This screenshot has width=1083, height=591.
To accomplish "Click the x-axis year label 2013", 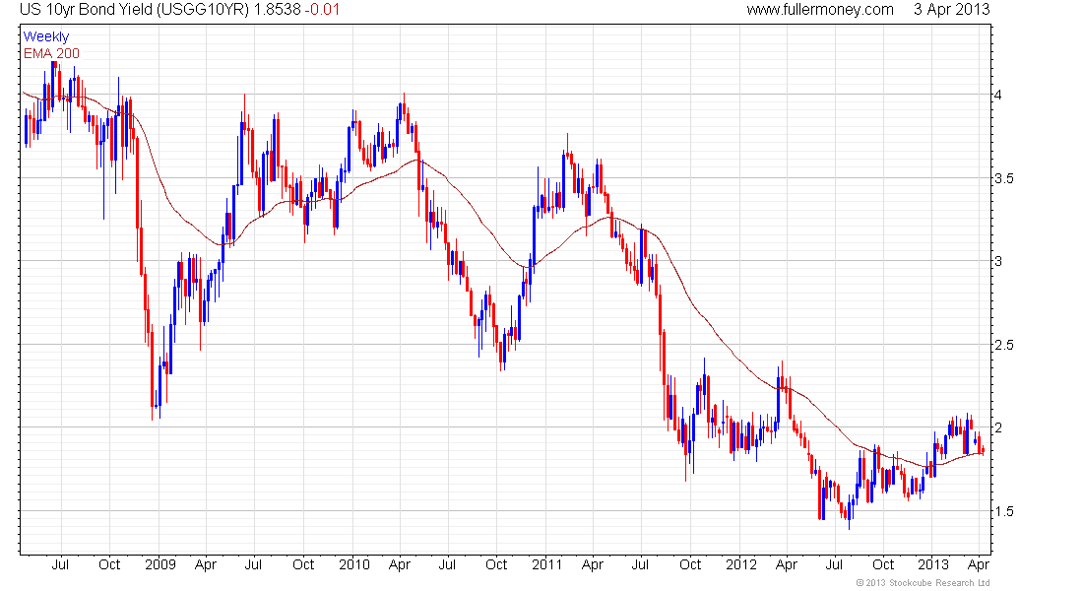I will [933, 564].
